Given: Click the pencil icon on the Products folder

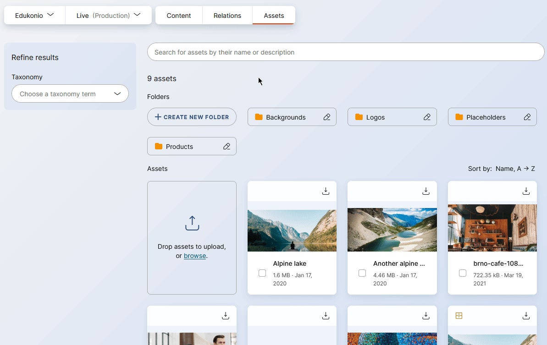Looking at the screenshot, I should 227,146.
